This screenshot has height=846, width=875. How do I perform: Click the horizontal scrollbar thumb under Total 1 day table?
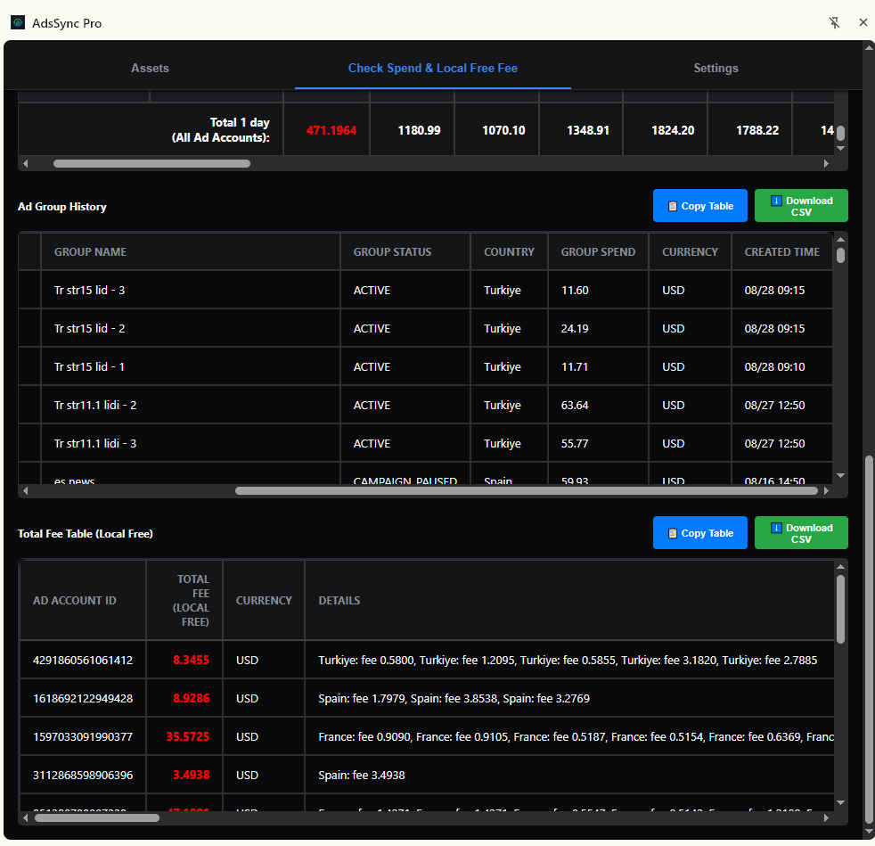pos(151,164)
